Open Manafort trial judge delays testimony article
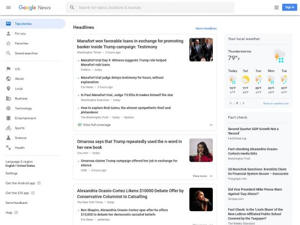The image size is (300, 225). (122, 80)
